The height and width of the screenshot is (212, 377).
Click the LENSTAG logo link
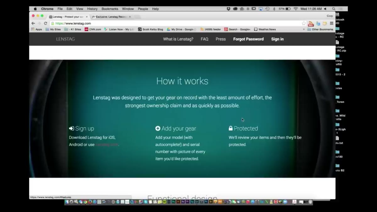65,39
